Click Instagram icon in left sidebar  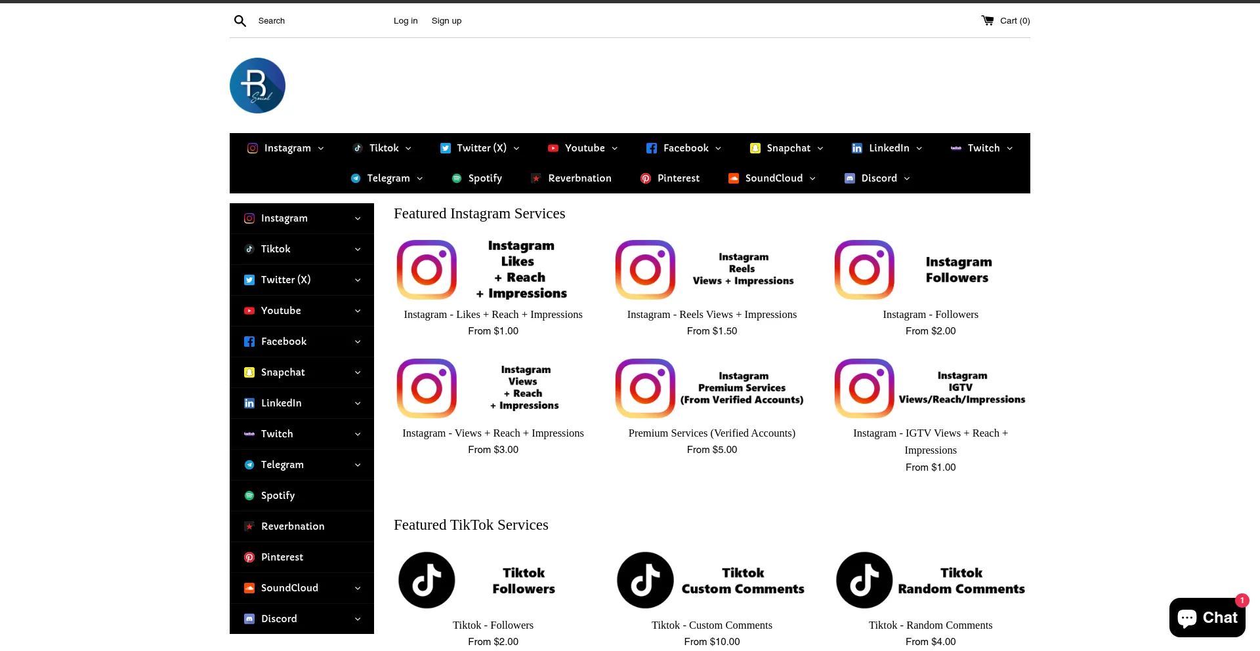pos(249,218)
